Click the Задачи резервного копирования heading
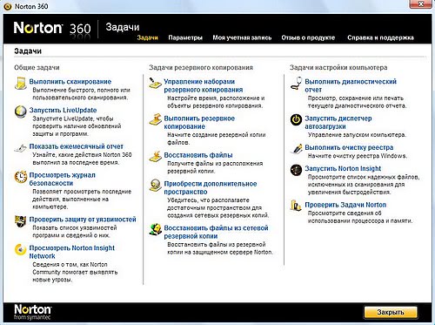This screenshot has height=325, width=435. pos(201,68)
